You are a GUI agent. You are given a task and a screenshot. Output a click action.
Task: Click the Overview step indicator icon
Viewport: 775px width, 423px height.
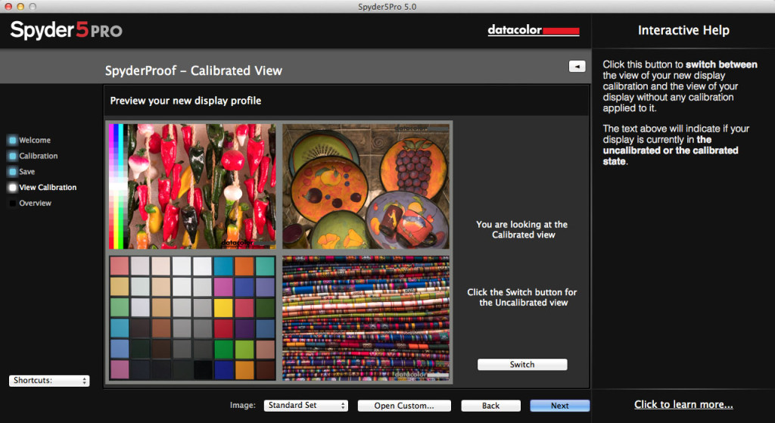[x=12, y=204]
